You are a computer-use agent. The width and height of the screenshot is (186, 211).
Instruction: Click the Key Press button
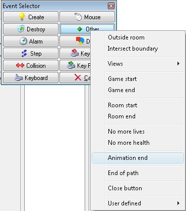pos(75,53)
